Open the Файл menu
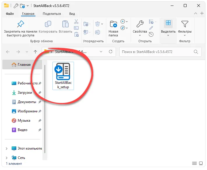The height and width of the screenshot is (170, 207). tap(10, 14)
